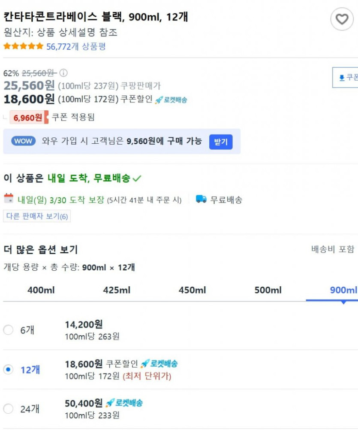The image size is (358, 430).
Task: Click the Rocket delivery badge near coupon price
Action: tap(171, 100)
